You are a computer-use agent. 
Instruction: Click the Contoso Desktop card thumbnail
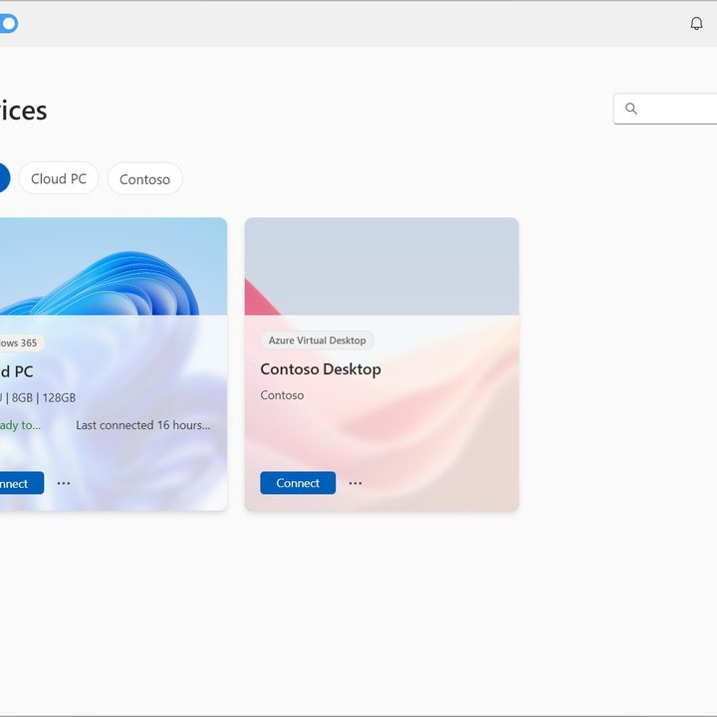(x=381, y=267)
